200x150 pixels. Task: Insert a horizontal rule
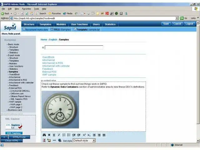pos(54,140)
